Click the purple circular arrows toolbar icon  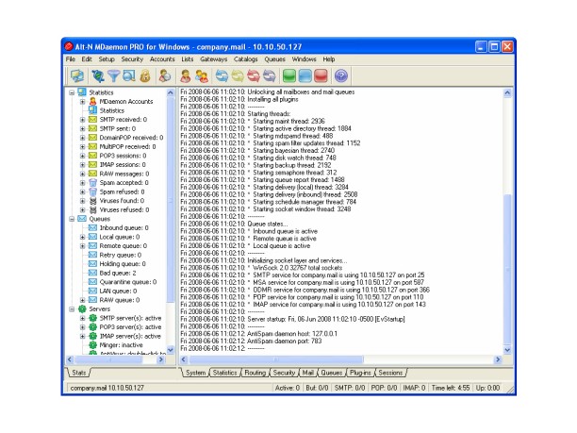[x=270, y=75]
